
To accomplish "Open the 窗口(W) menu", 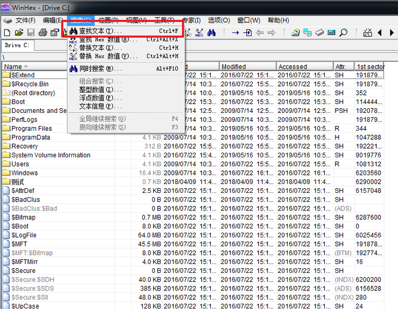I will [249, 20].
